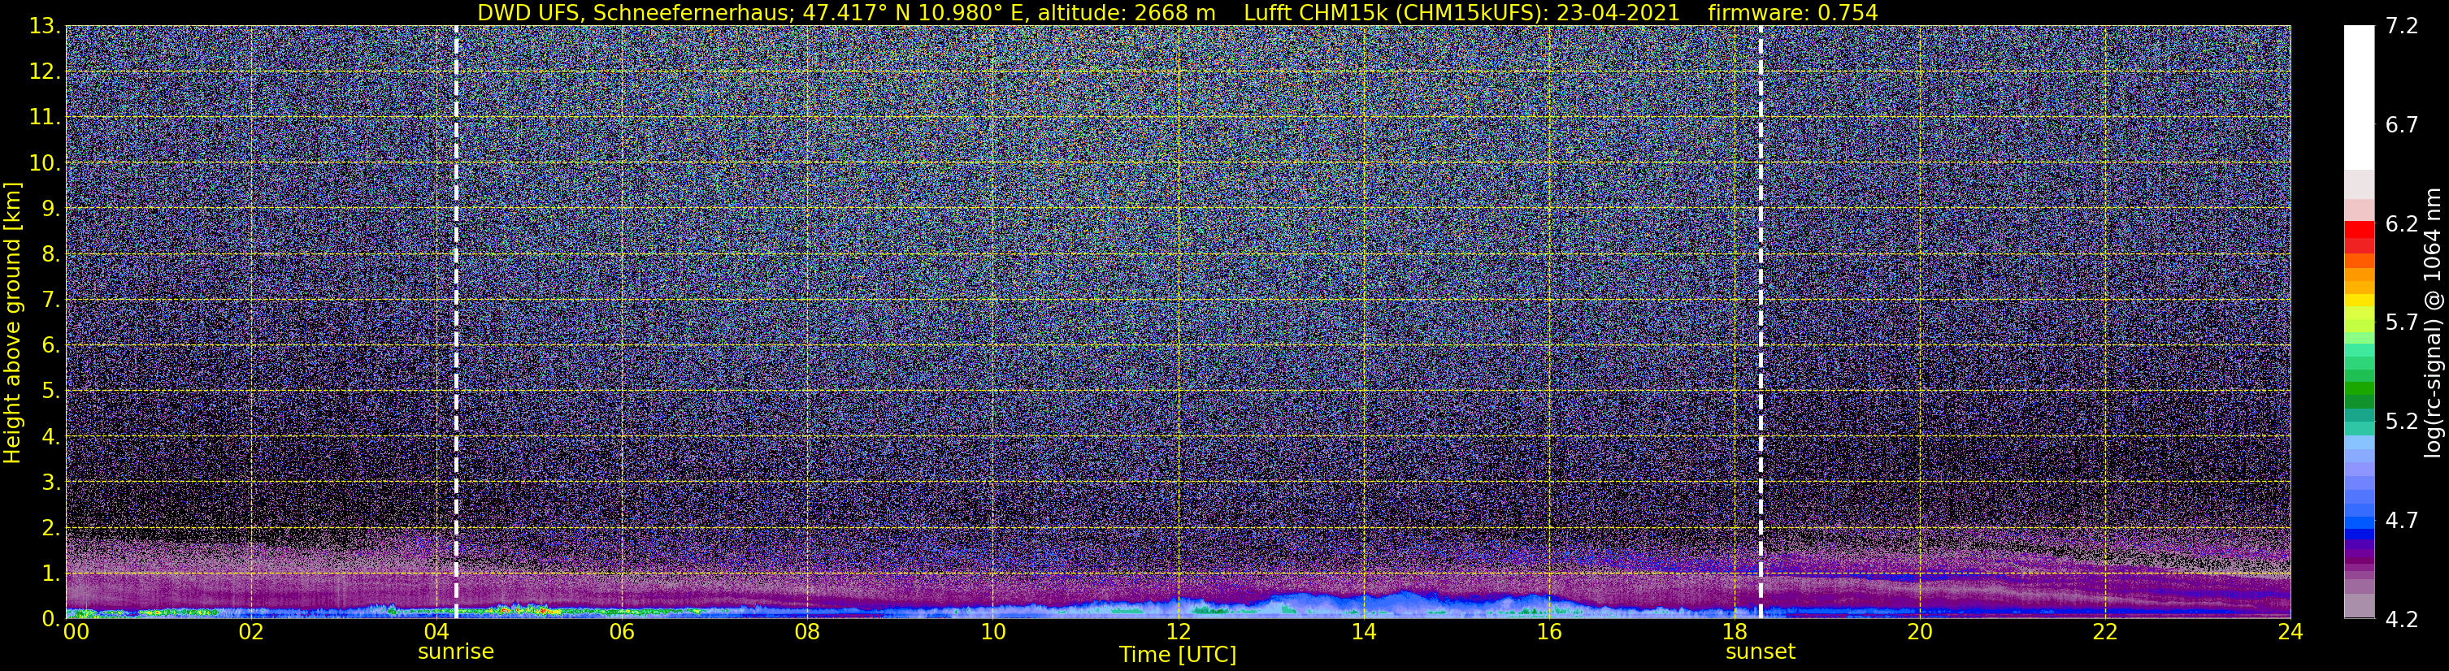Click the time axis tick label 08
This screenshot has height=671, width=2449.
[x=807, y=633]
